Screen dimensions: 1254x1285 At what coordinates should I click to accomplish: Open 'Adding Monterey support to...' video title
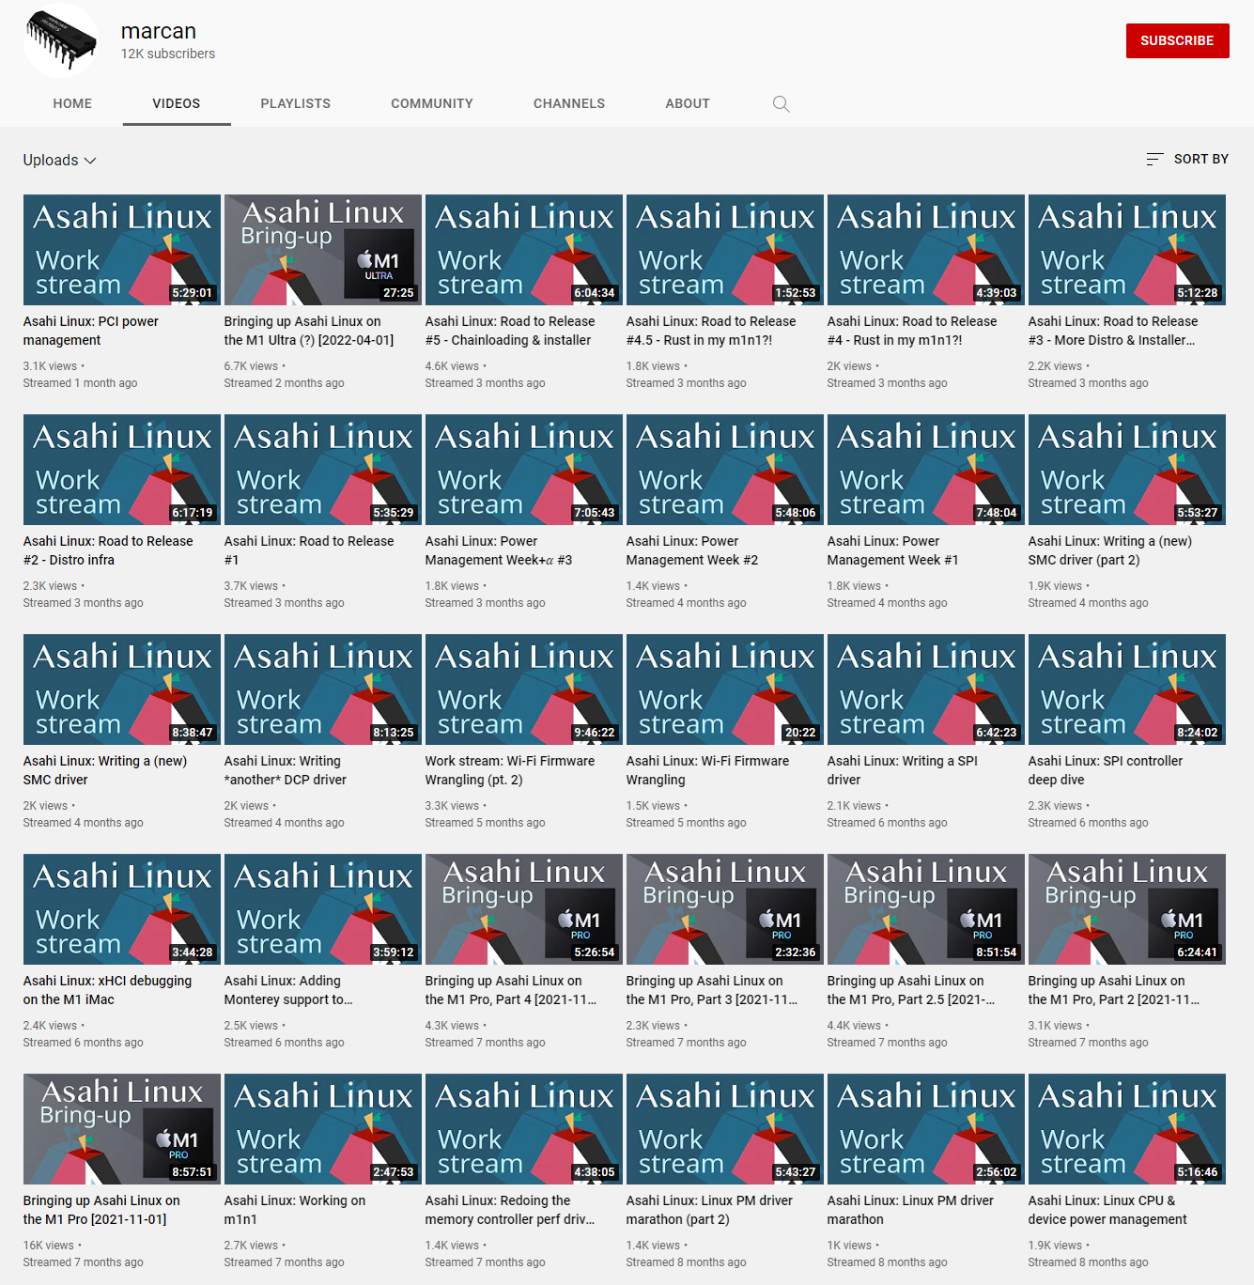point(288,990)
